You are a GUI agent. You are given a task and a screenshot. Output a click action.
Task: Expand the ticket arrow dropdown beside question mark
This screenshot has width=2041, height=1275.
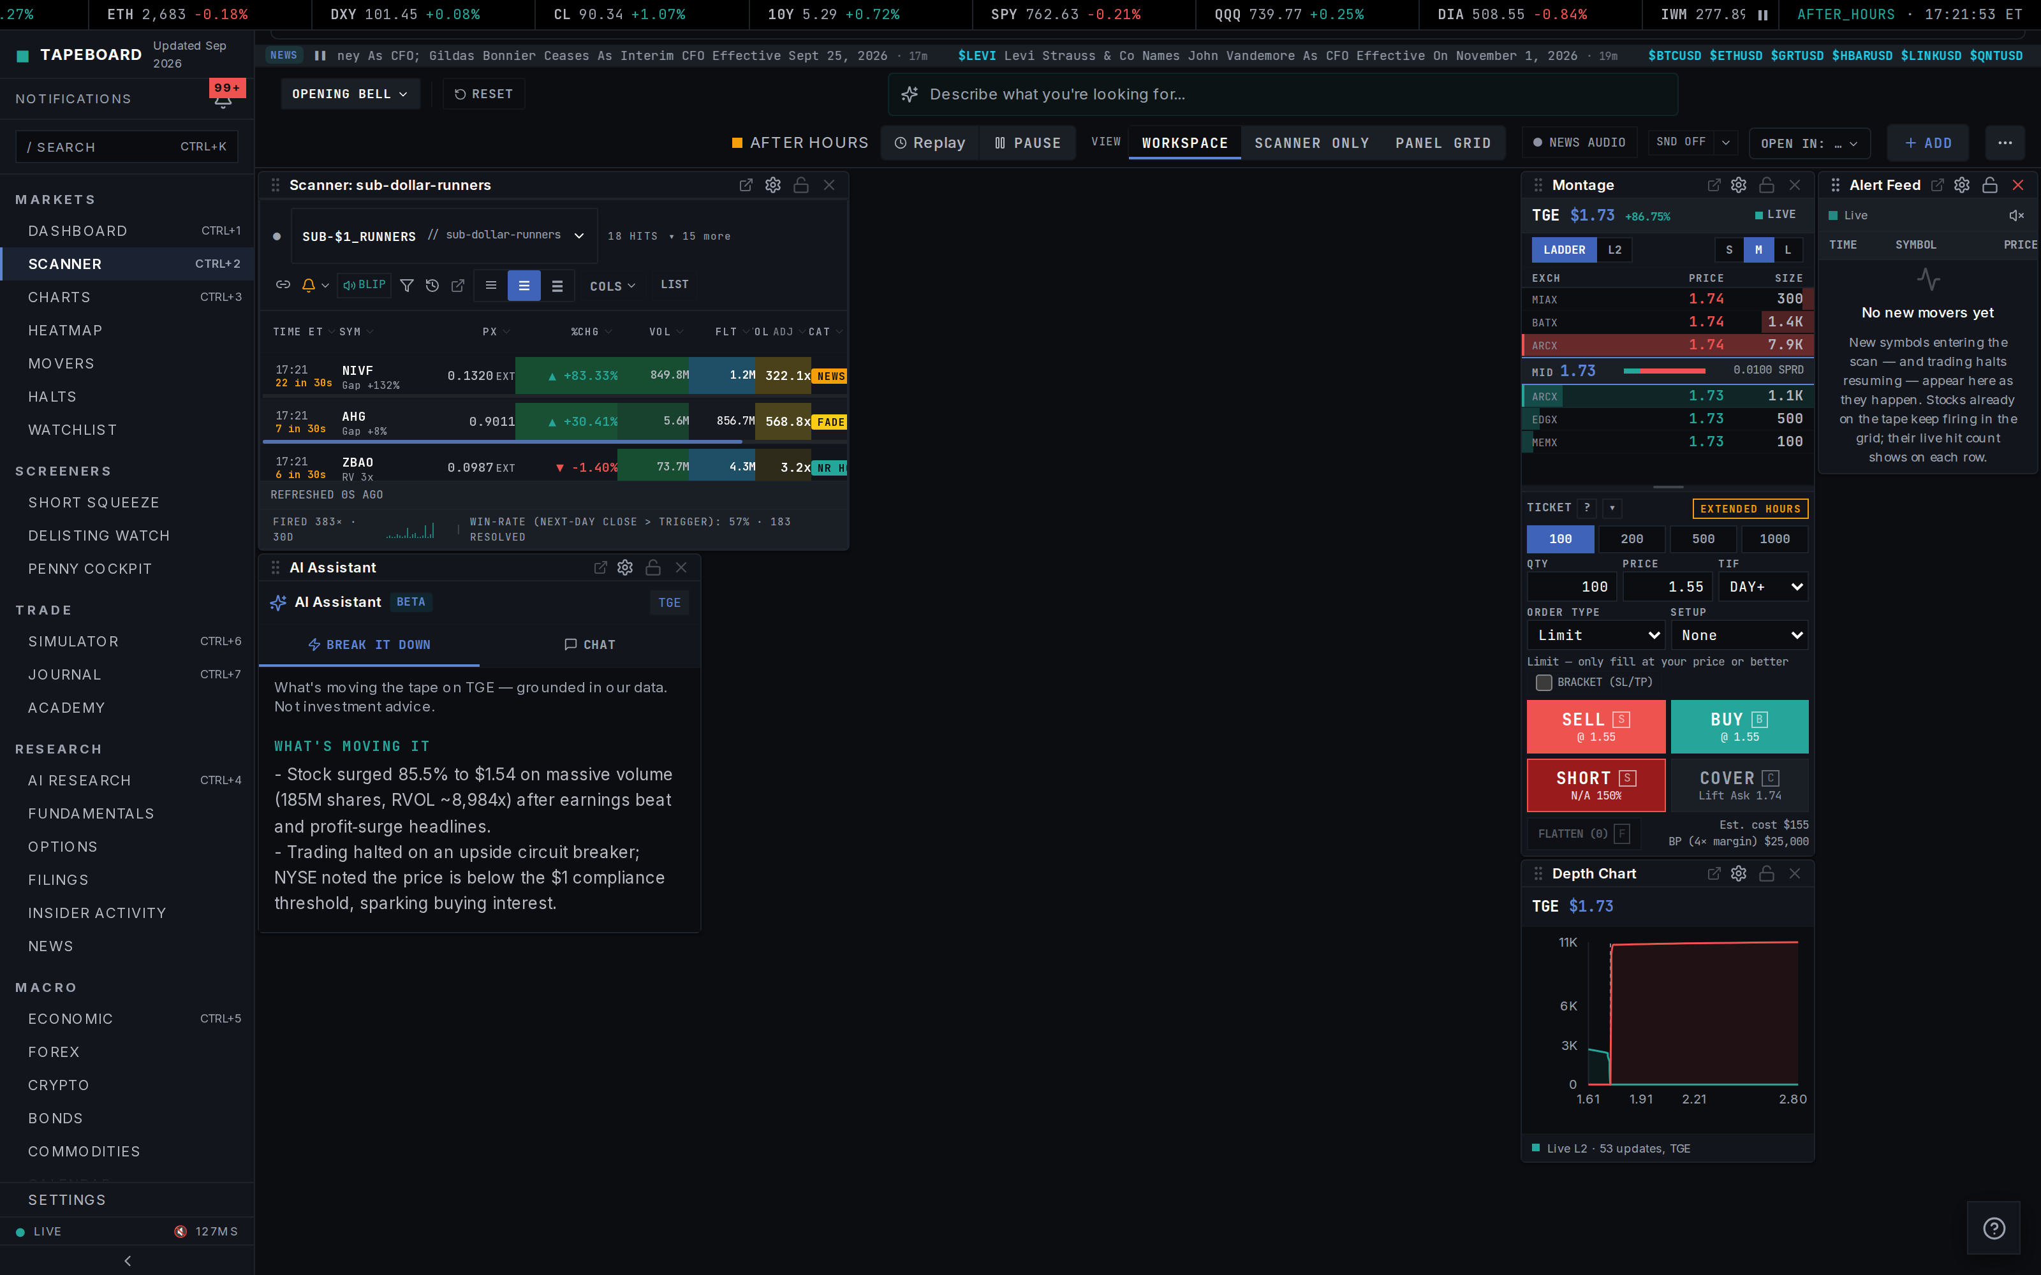(x=1612, y=507)
